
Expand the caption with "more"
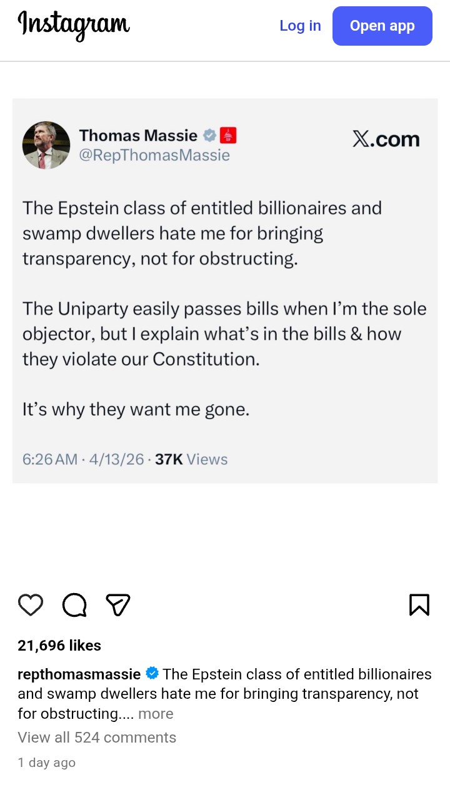[156, 714]
